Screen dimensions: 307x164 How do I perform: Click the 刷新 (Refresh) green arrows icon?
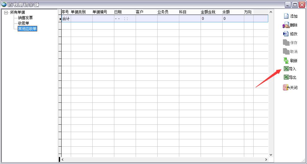[286, 61]
